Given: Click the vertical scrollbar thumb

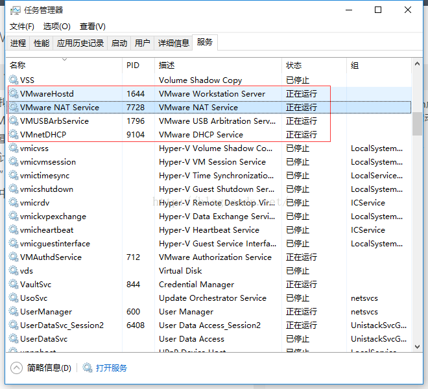Looking at the screenshot, I should coord(417,124).
